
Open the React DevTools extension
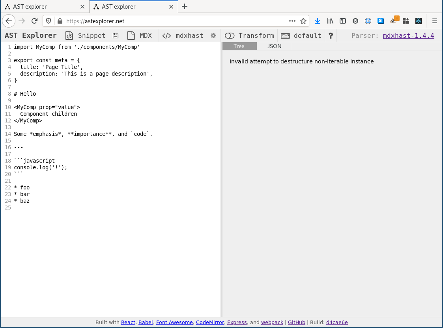[419, 21]
